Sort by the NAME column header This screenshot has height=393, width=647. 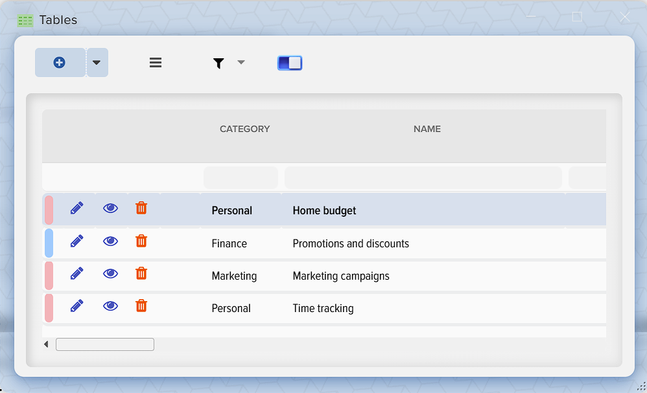coord(427,129)
